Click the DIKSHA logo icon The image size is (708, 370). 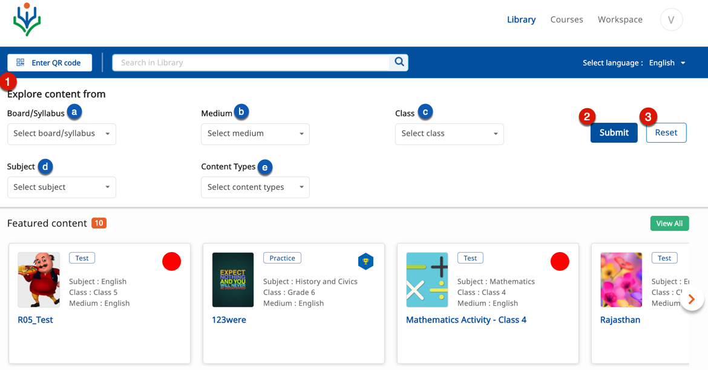click(x=27, y=20)
